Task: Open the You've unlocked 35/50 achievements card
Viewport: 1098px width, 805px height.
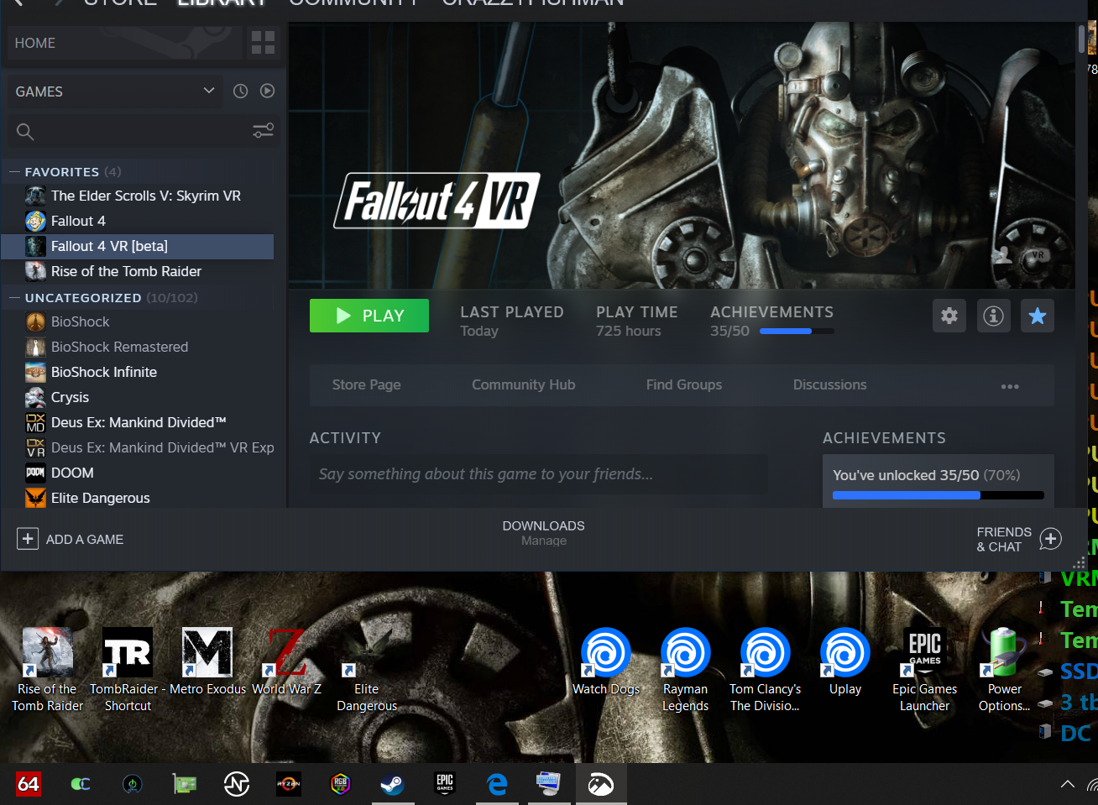Action: pyautogui.click(x=938, y=481)
